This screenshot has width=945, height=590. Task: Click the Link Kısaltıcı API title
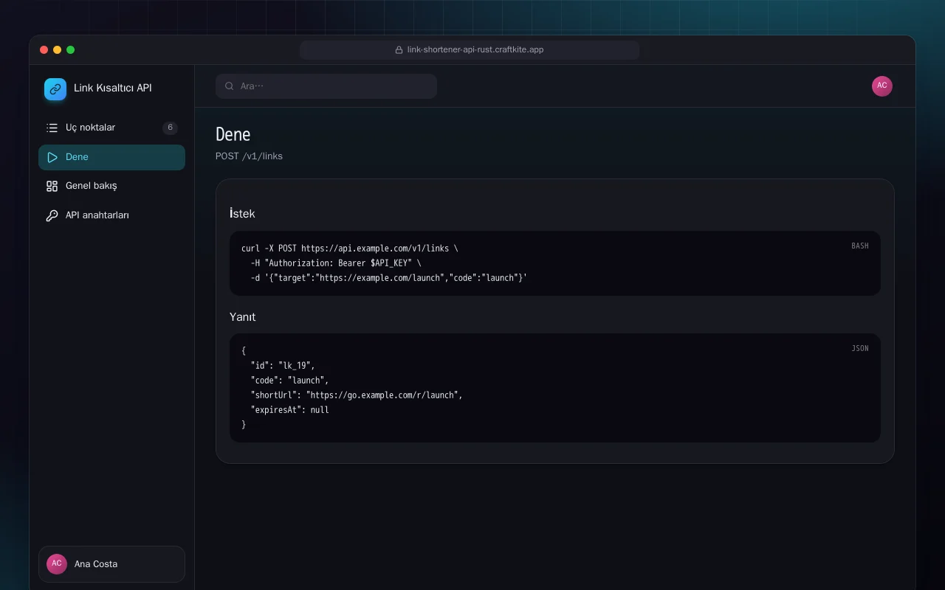(113, 88)
